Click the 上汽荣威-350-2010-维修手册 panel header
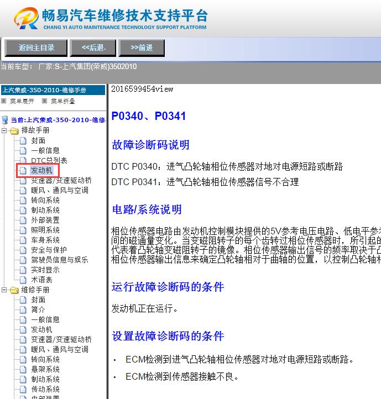This screenshot has width=381, height=399. (x=53, y=90)
